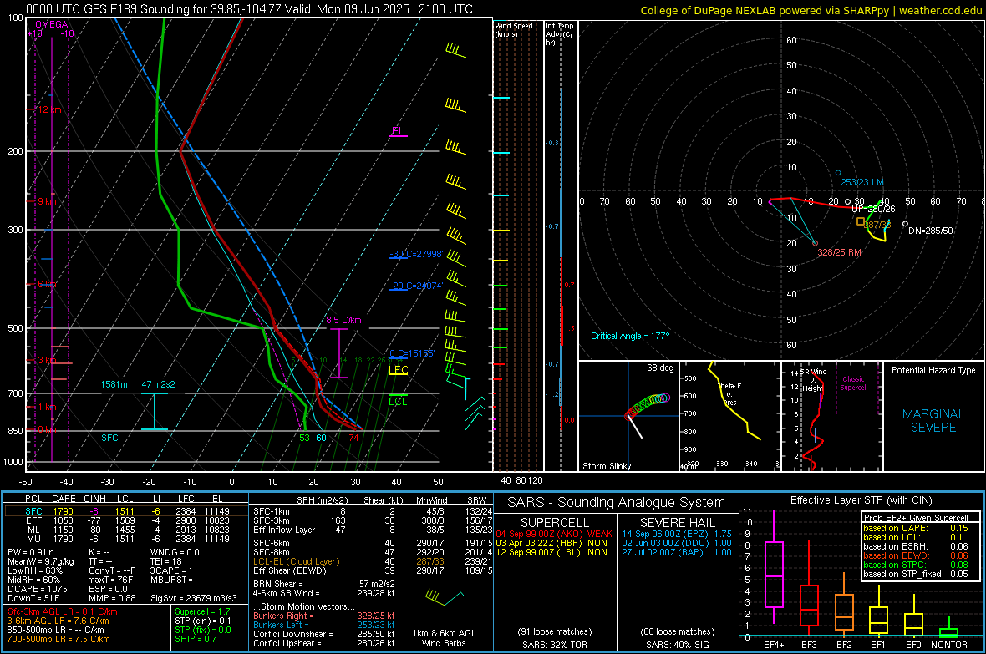The image size is (986, 654).
Task: Click the magenta EL level marker
Action: point(398,131)
